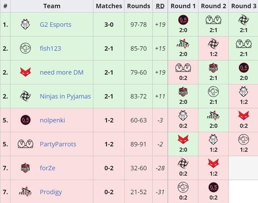Viewport: 258px width, 203px height.
Task: Click the nolpenki team logo icon
Action: click(x=25, y=120)
